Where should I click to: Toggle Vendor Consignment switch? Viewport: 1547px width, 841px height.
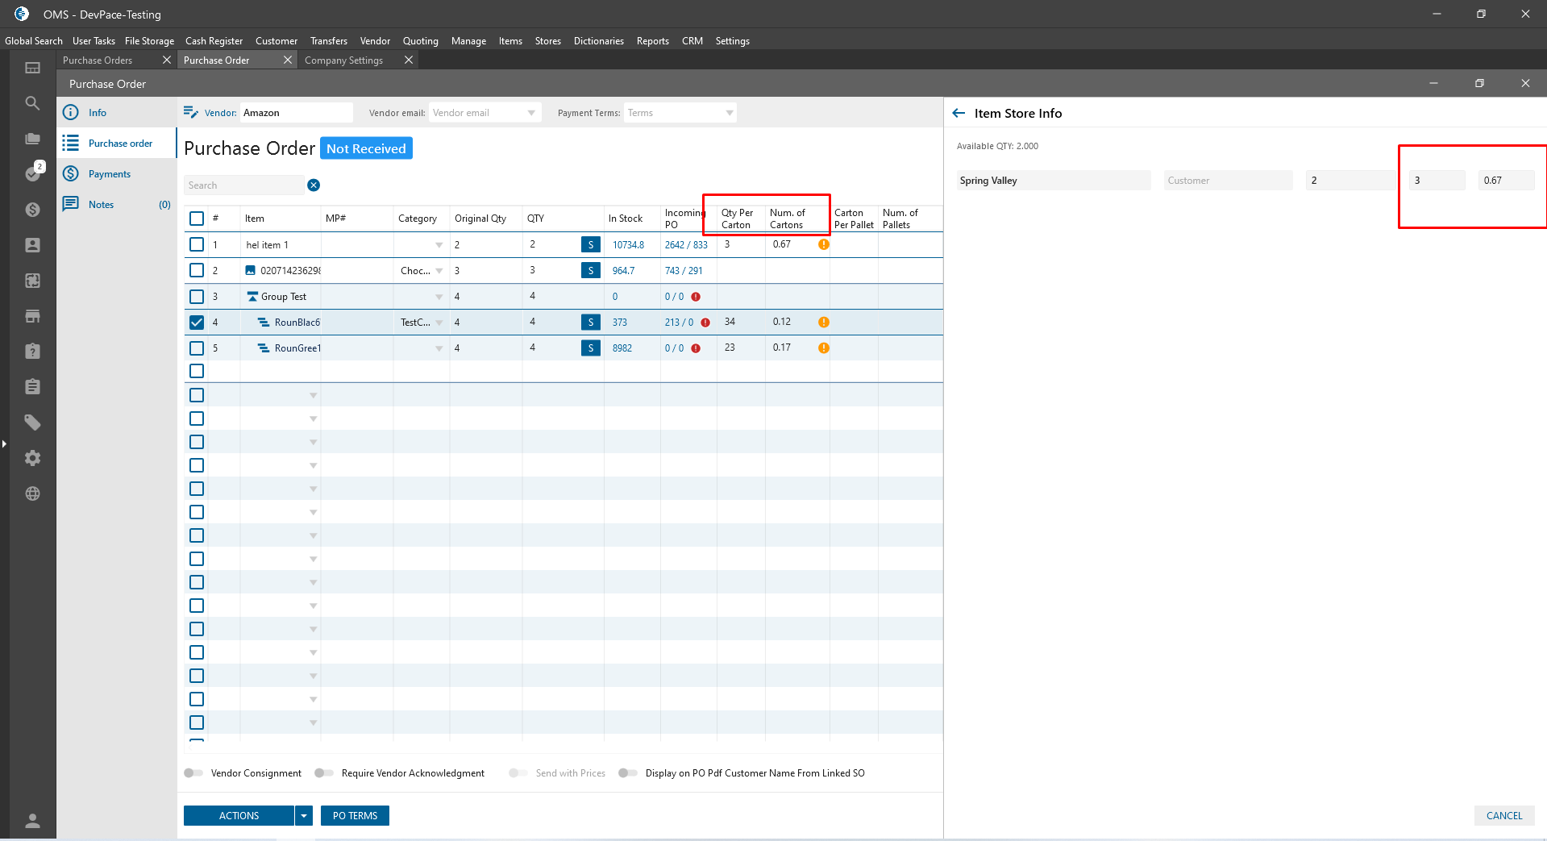pyautogui.click(x=193, y=773)
